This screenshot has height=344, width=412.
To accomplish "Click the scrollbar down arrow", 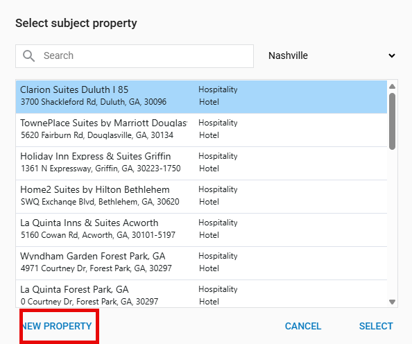I will pyautogui.click(x=393, y=302).
